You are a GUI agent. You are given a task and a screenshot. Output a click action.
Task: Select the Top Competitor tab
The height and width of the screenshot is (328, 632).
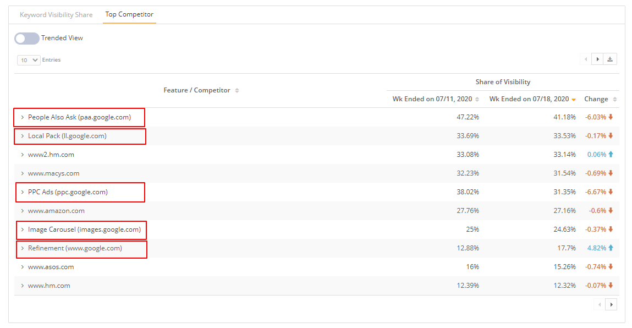(x=129, y=14)
